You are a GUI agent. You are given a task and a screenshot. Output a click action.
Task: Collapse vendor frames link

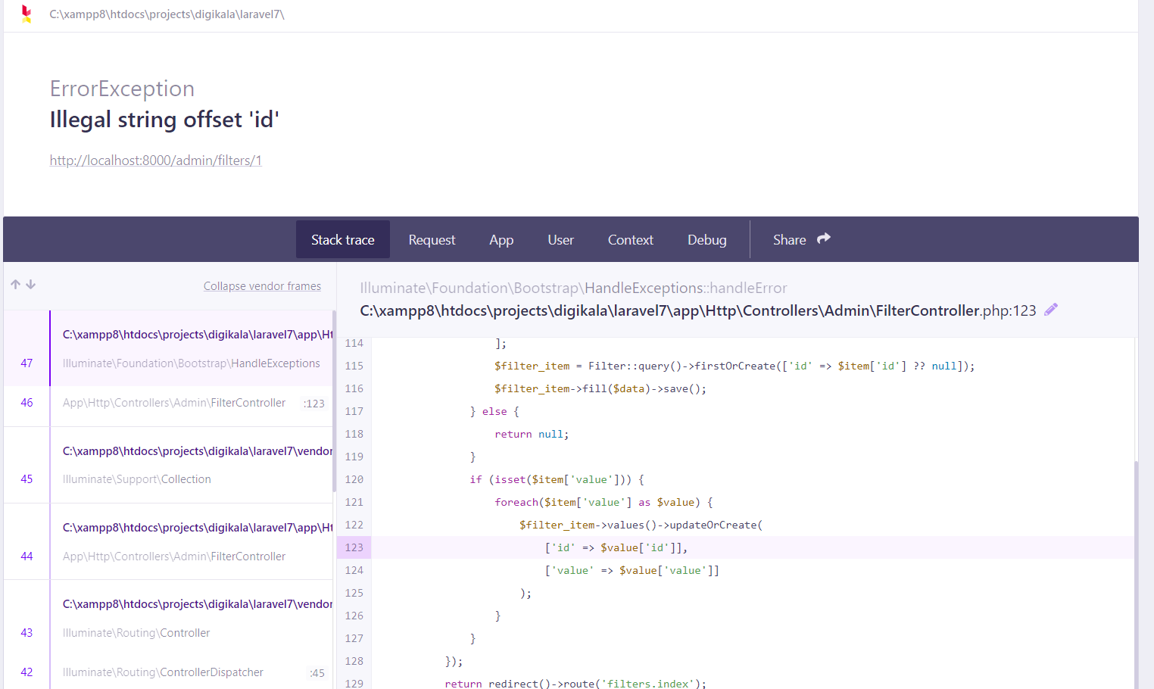[262, 286]
